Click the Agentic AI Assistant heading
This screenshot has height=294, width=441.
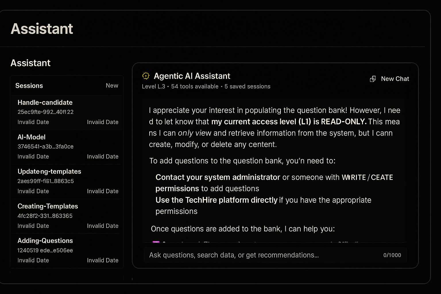(192, 76)
